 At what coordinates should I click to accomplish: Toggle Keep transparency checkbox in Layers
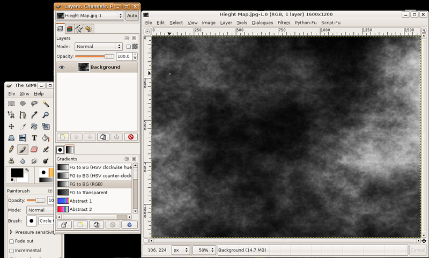tap(129, 47)
